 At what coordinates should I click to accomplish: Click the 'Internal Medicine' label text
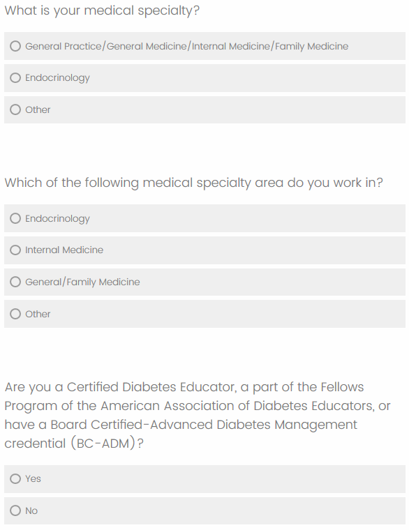tap(64, 250)
